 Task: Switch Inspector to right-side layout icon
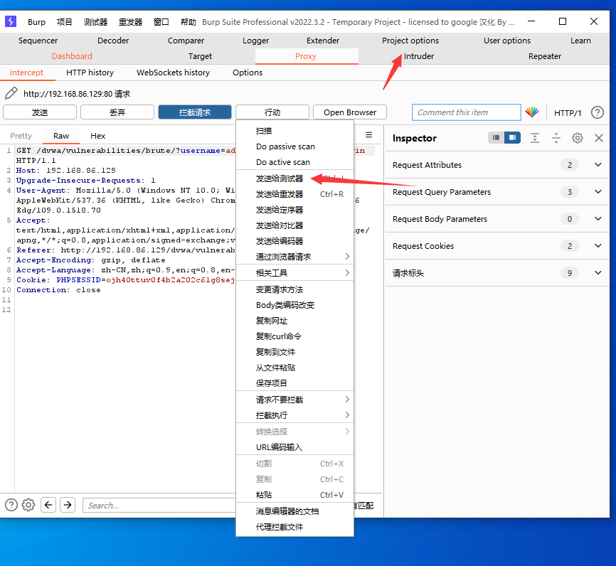[512, 137]
